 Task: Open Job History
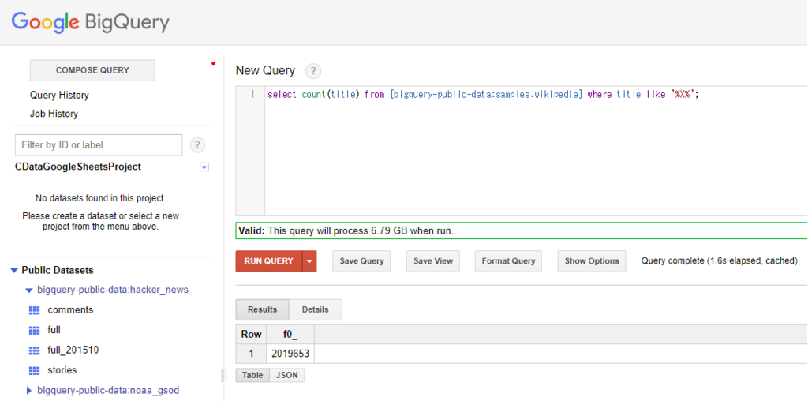(x=54, y=114)
